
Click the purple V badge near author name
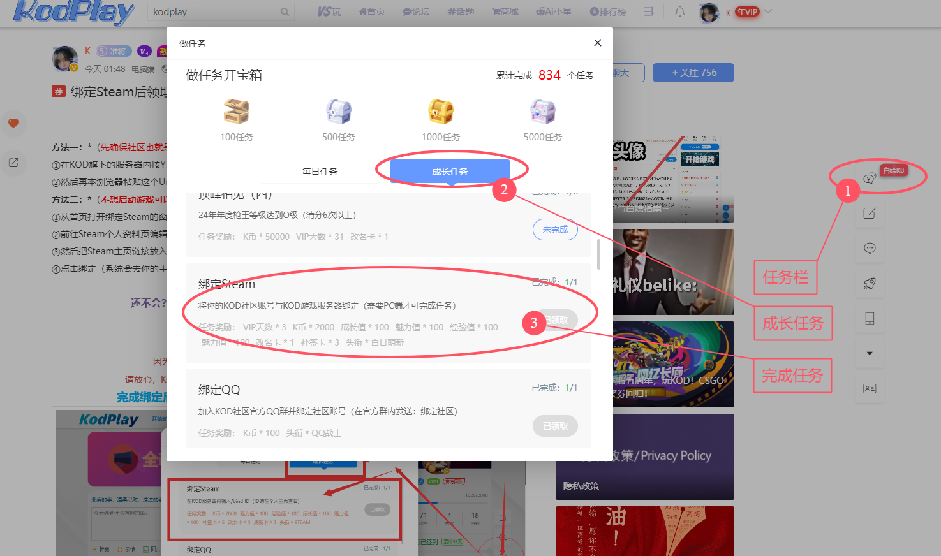pos(144,51)
